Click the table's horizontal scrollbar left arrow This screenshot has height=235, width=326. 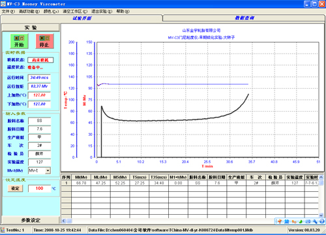click(x=64, y=221)
